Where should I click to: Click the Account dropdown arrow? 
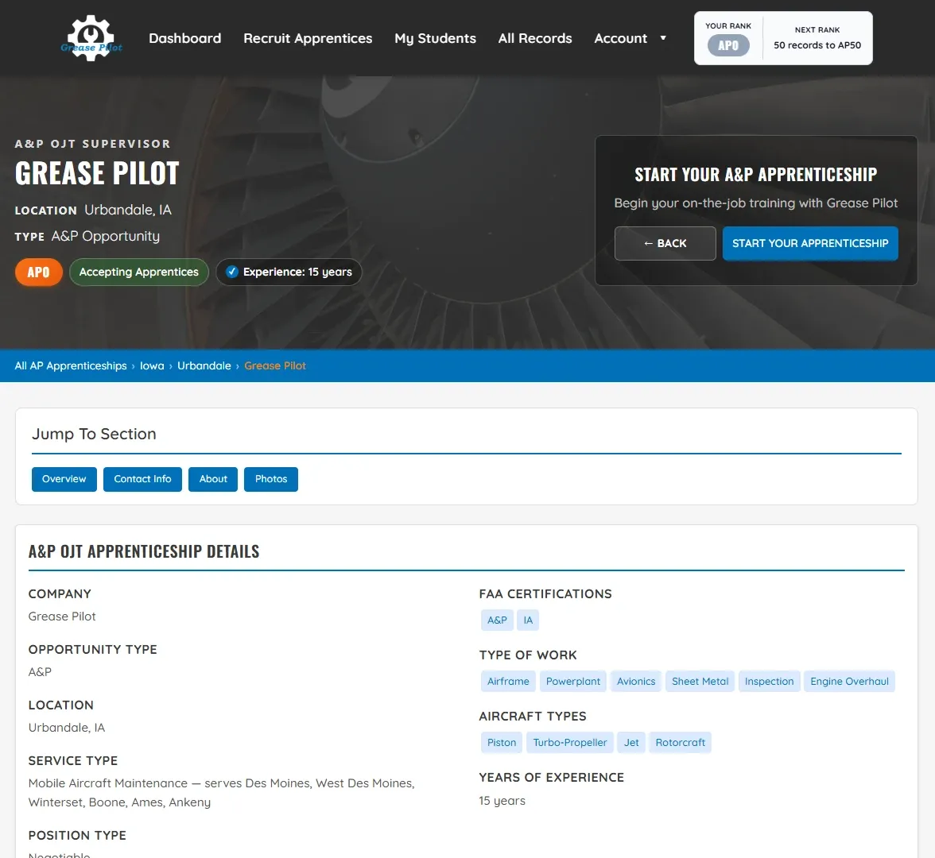coord(662,38)
